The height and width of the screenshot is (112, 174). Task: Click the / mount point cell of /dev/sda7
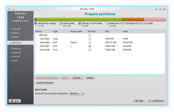click(71, 46)
